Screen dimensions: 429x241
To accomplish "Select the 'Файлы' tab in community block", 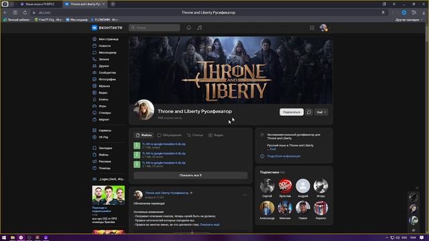I will point(143,135).
